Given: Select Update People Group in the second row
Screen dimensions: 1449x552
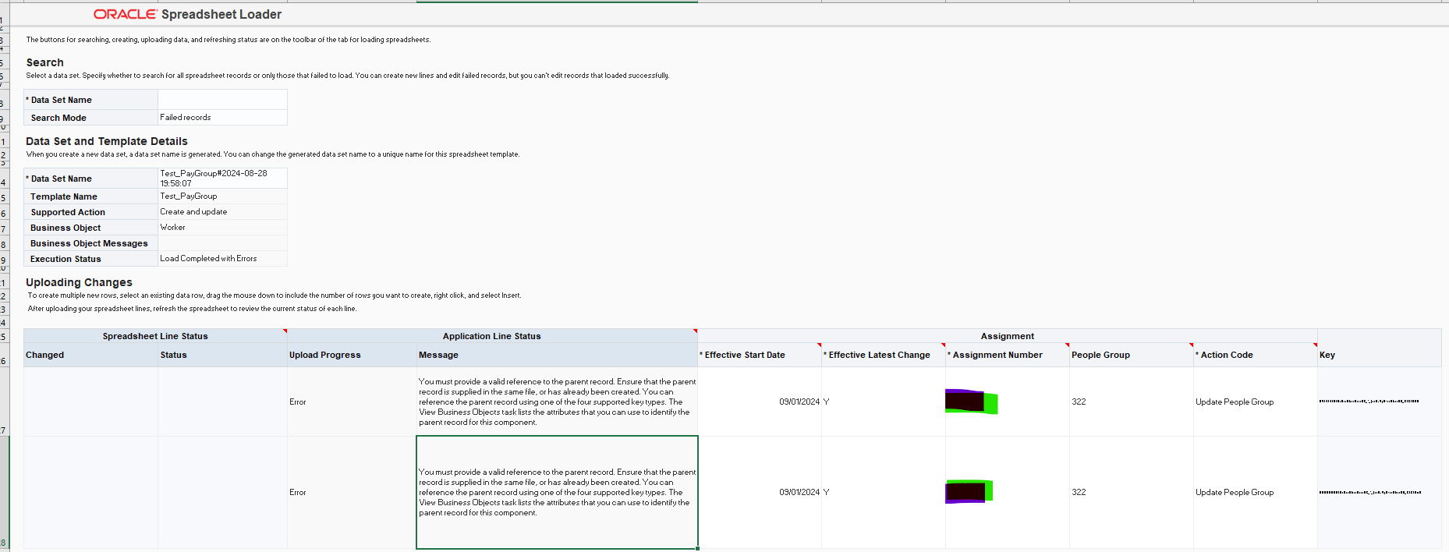Looking at the screenshot, I should tap(1256, 492).
